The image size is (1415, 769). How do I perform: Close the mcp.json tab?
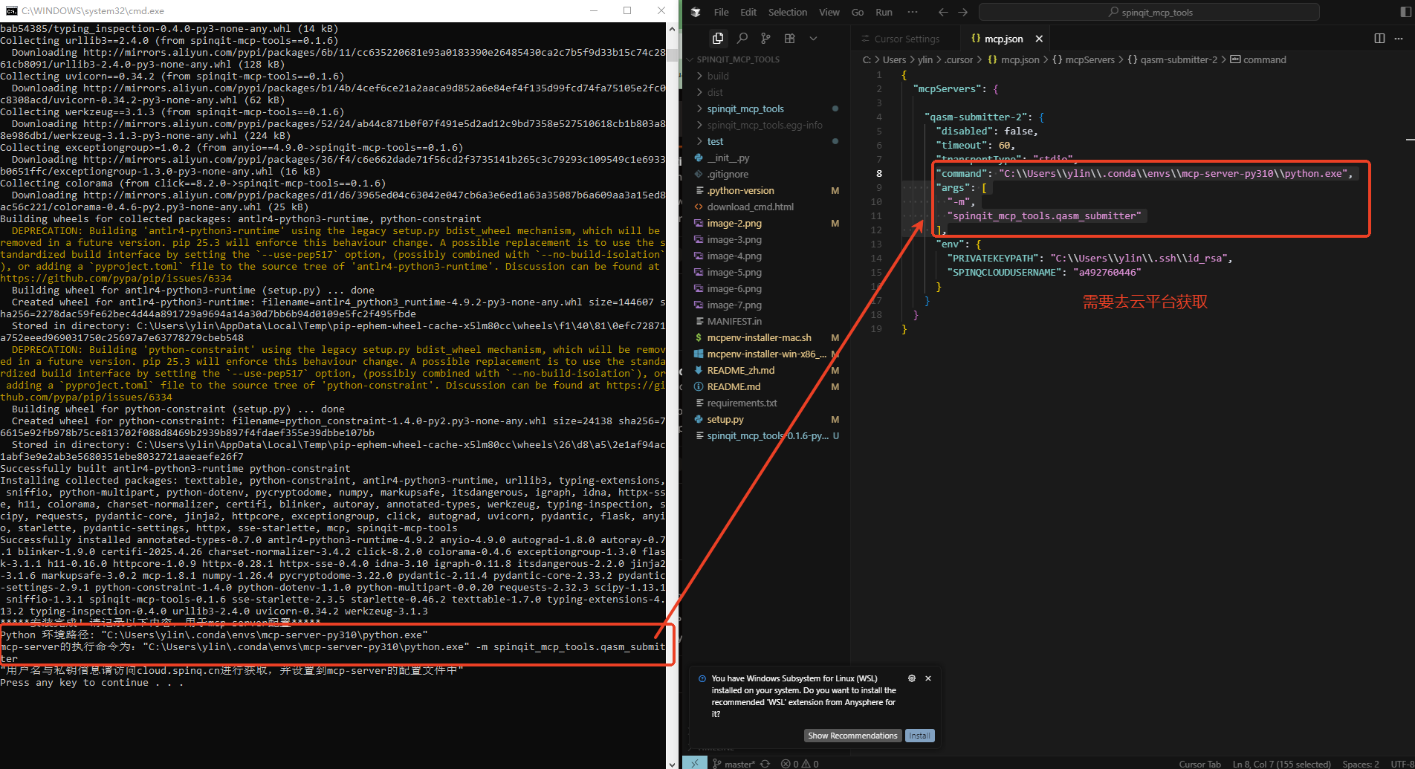coord(1039,39)
